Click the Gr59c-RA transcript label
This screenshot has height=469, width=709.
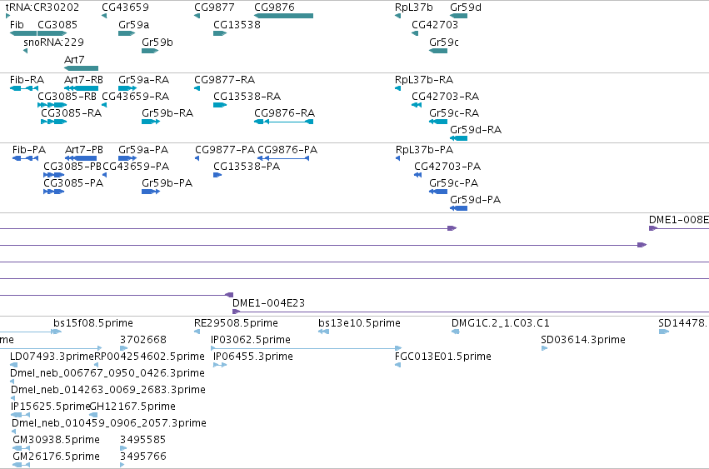[x=454, y=113]
